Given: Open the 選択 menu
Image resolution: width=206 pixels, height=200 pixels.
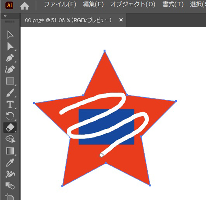Looking at the screenshot, I should [198, 4].
